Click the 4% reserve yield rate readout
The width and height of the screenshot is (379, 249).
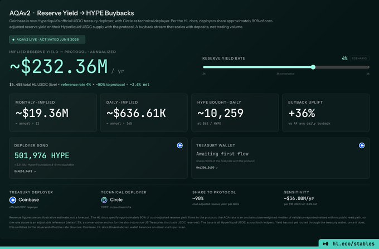[x=344, y=58]
